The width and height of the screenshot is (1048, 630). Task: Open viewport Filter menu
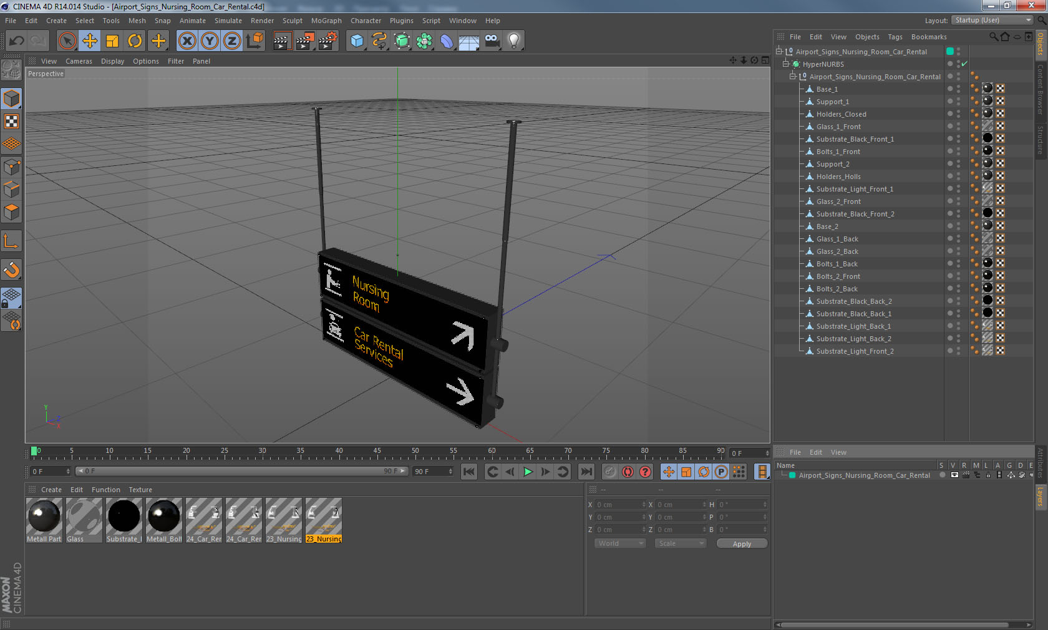[x=176, y=61]
